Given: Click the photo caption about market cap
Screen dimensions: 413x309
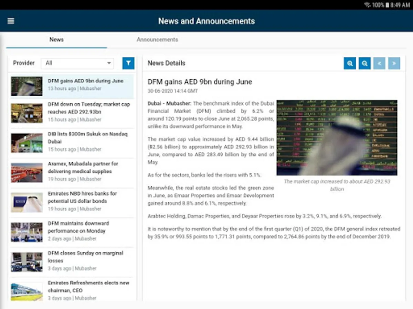Looking at the screenshot, I should click(x=337, y=185).
